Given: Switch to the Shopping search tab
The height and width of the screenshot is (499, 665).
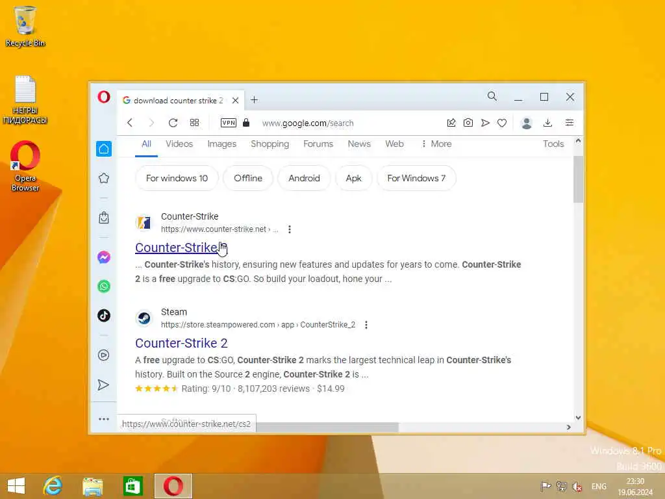Looking at the screenshot, I should click(270, 144).
